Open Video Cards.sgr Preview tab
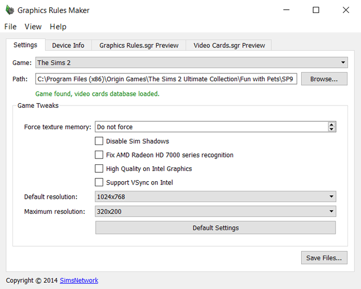This screenshot has height=289, width=361. [229, 45]
